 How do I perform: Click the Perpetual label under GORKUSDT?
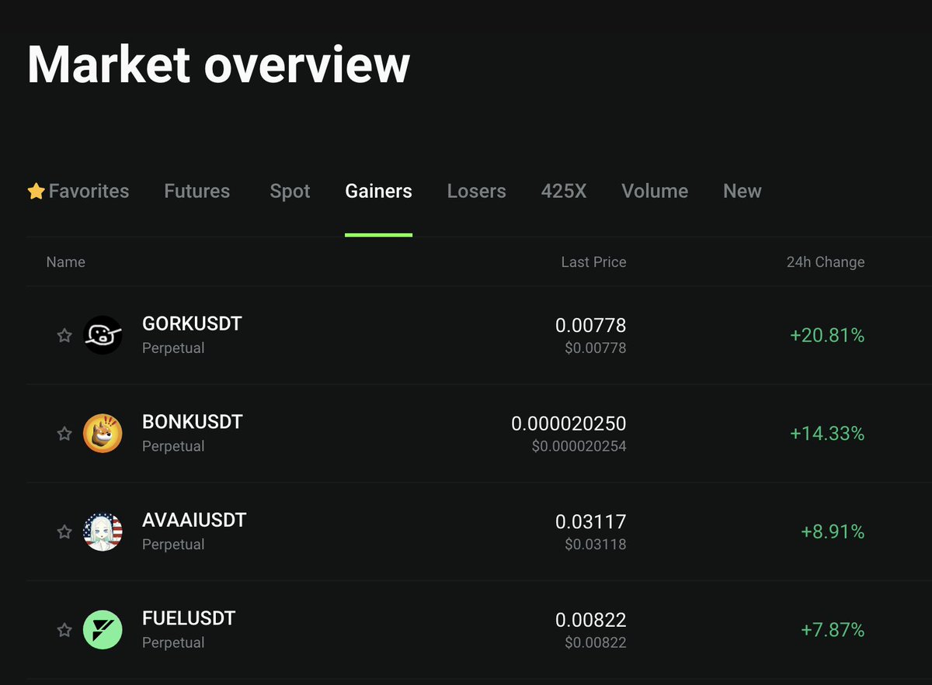(x=173, y=348)
